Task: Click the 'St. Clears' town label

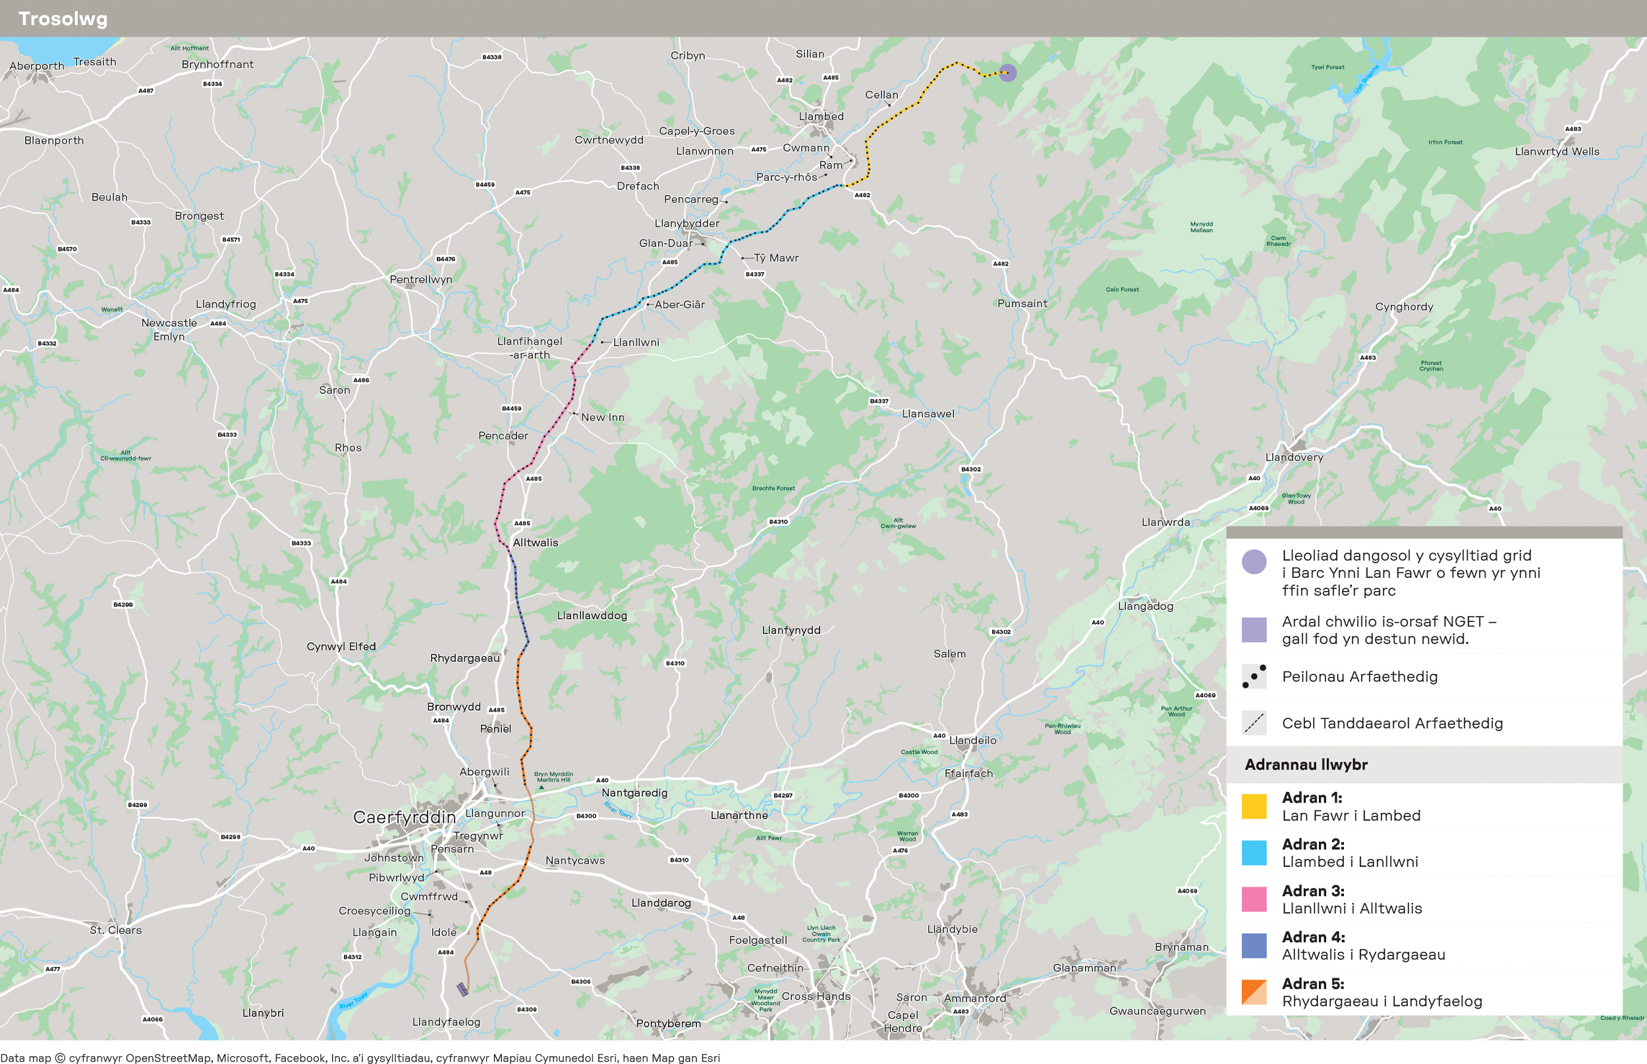Action: pyautogui.click(x=115, y=930)
